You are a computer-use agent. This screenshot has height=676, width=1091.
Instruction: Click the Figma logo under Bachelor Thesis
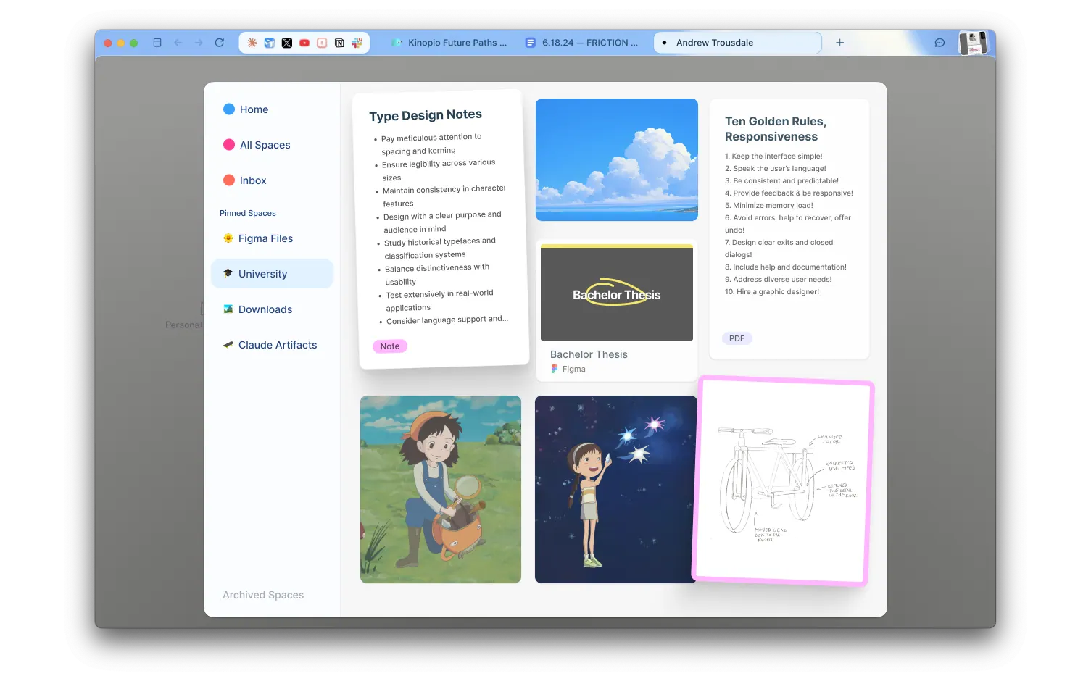pyautogui.click(x=555, y=369)
